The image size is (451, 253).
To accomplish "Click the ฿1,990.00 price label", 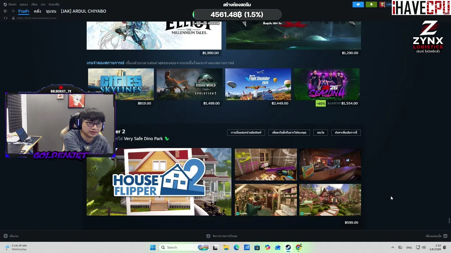I will 211,53.
